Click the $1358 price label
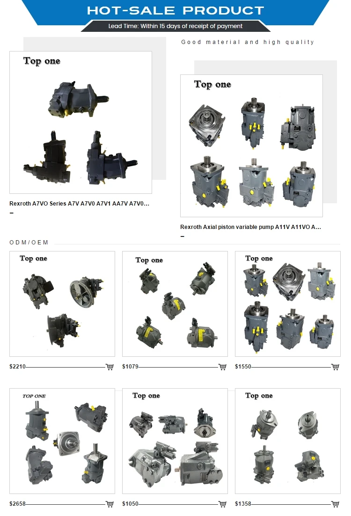 (x=243, y=504)
